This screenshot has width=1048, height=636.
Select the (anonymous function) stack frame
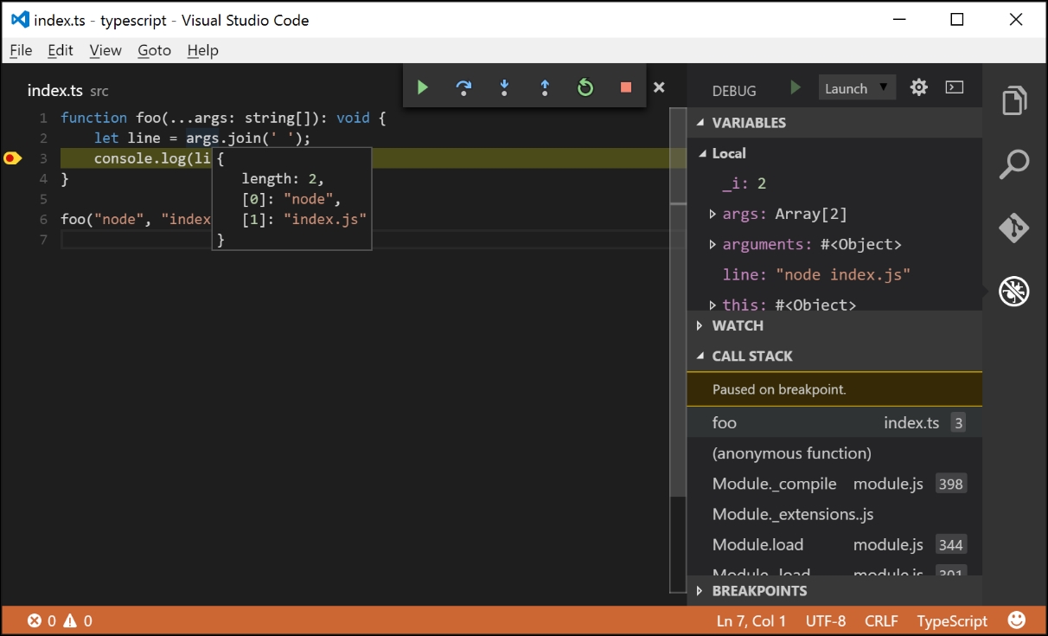[x=834, y=453]
